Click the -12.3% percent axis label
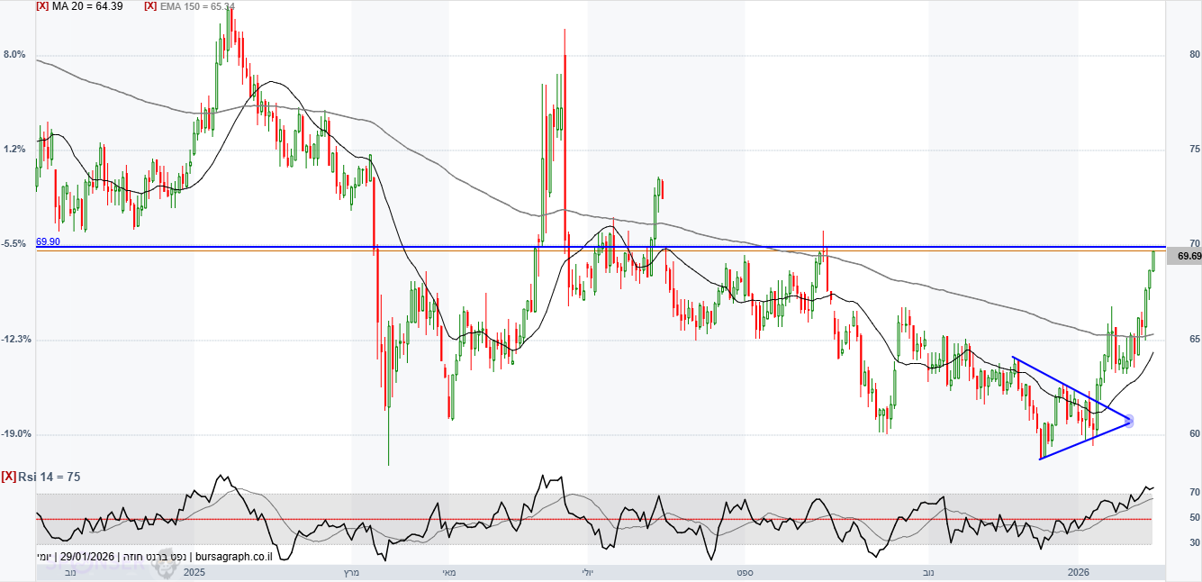This screenshot has width=1202, height=582. pos(16,340)
